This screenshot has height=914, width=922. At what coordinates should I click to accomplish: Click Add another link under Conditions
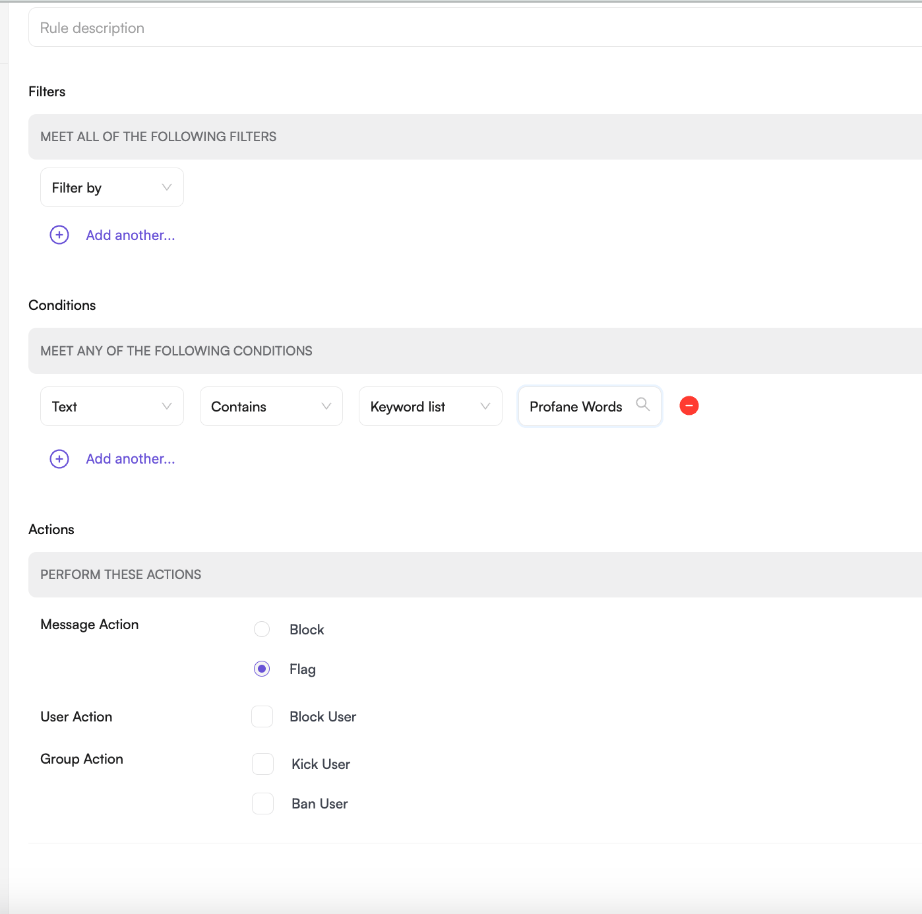pos(131,459)
